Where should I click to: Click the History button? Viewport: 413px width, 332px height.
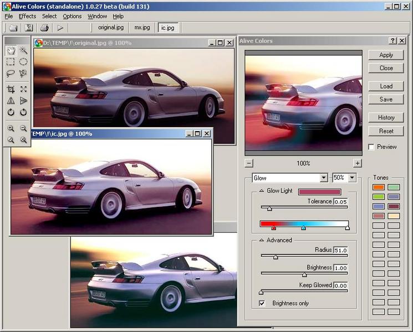pyautogui.click(x=386, y=117)
